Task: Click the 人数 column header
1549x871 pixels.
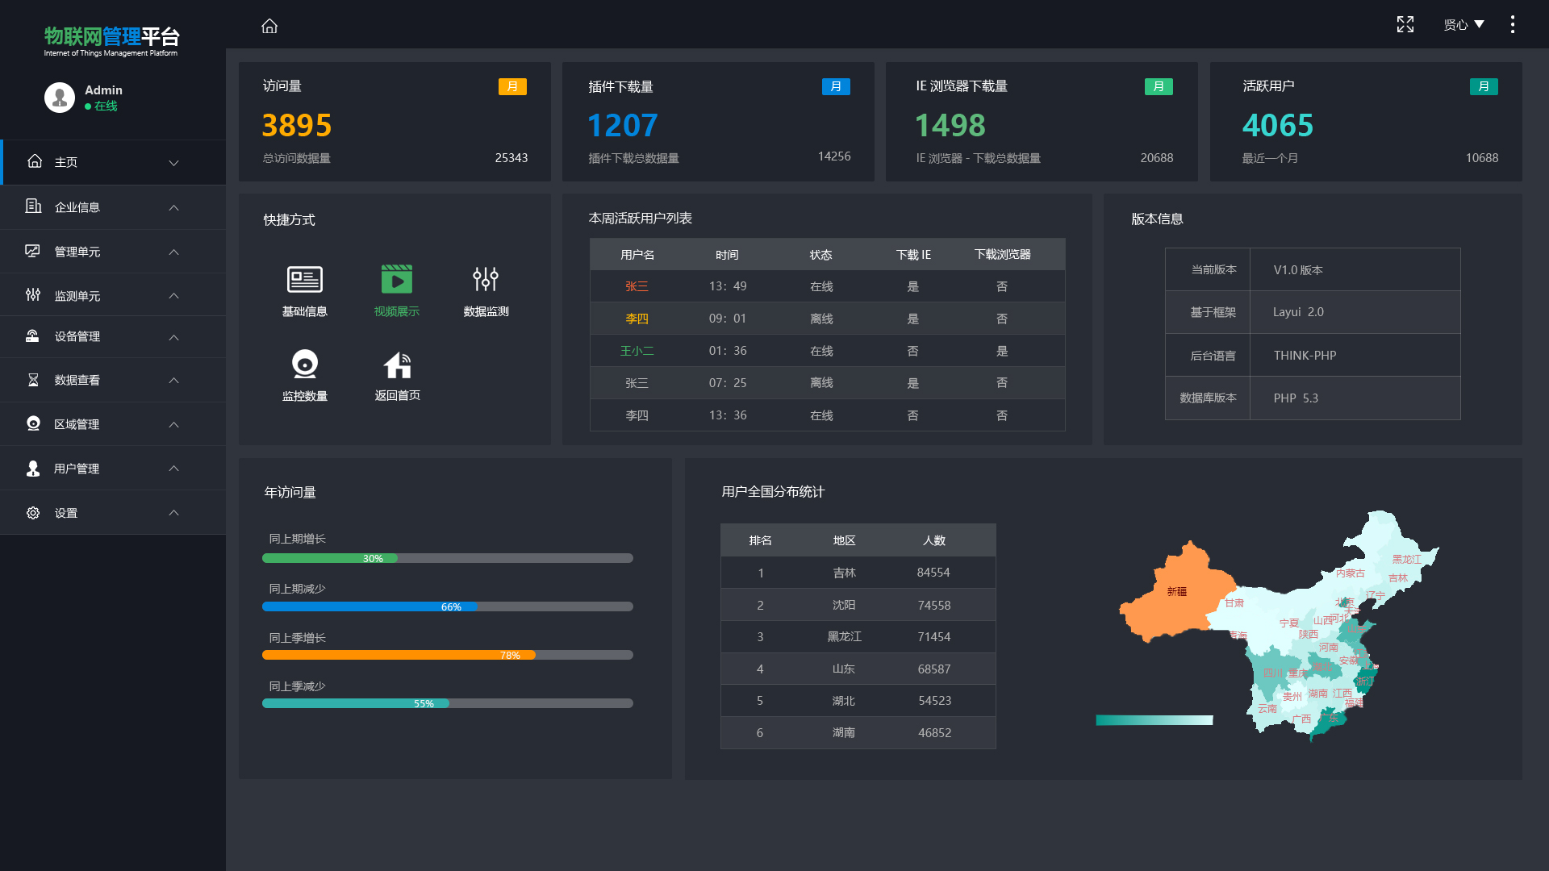Action: pos(933,540)
